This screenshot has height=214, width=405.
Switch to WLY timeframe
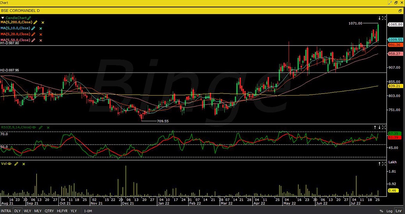[27, 211]
